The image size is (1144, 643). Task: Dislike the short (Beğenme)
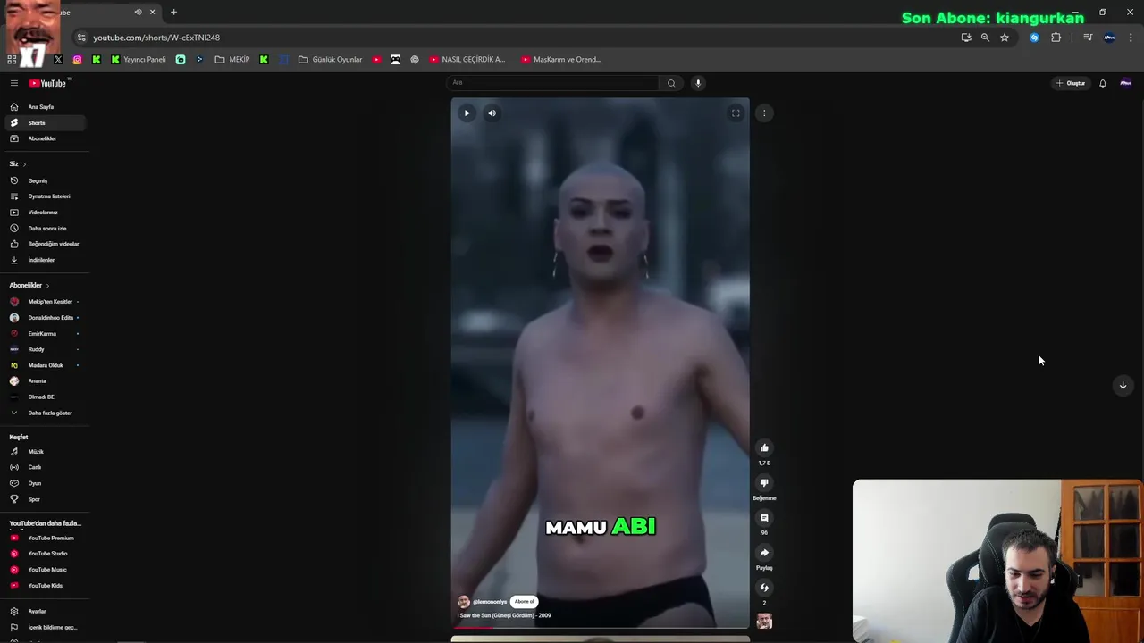point(764,482)
